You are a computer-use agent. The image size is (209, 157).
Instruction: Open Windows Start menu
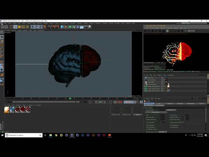tap(2, 135)
